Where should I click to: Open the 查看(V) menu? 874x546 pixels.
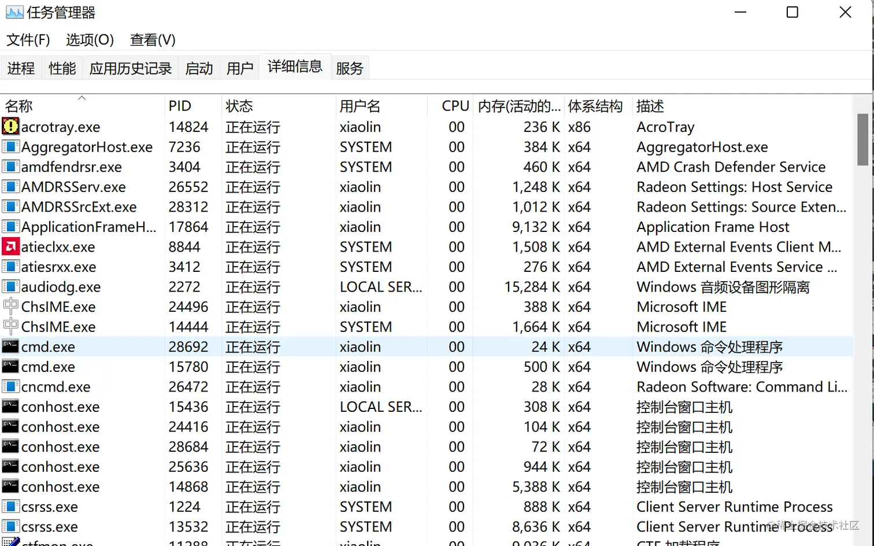pos(153,40)
